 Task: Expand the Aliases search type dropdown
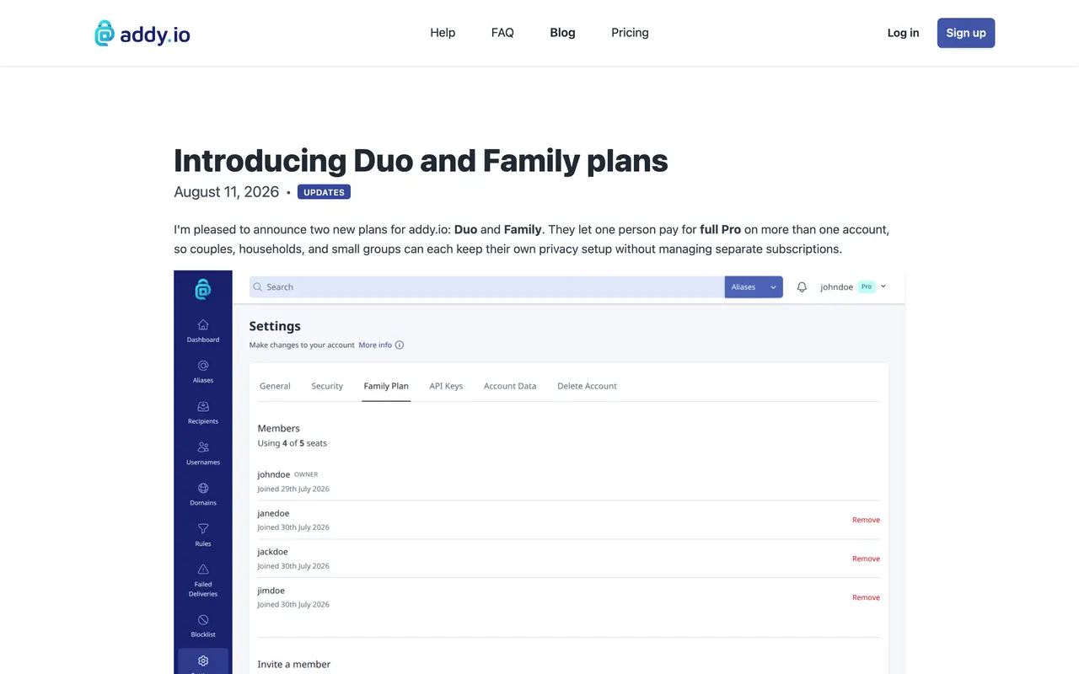[x=754, y=287]
